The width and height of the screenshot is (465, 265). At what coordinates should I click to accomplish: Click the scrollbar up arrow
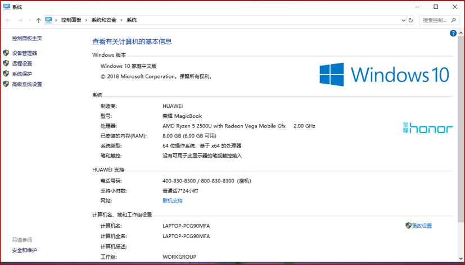click(461, 33)
